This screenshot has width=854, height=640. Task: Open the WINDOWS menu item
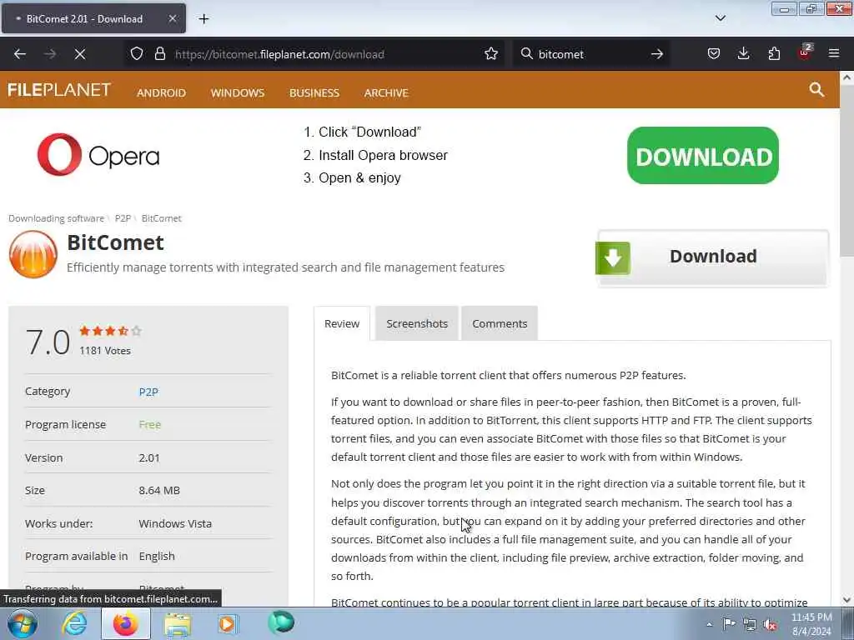tap(238, 92)
